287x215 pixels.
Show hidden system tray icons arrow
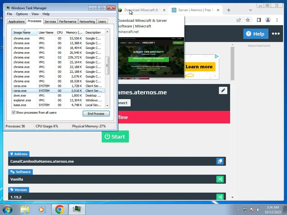[238, 210]
